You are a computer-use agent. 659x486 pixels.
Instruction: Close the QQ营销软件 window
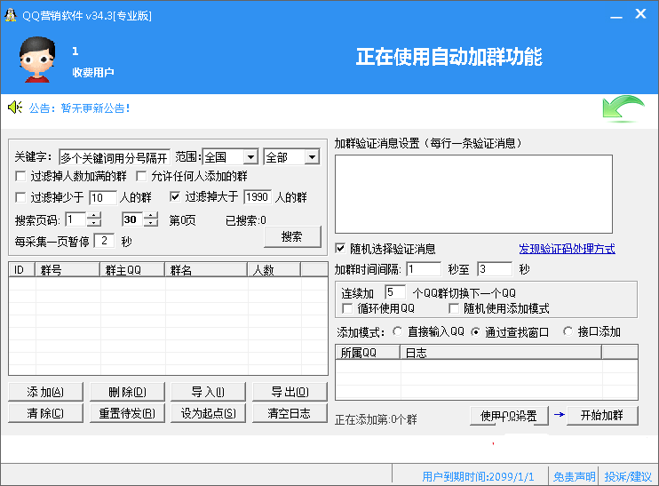click(640, 14)
